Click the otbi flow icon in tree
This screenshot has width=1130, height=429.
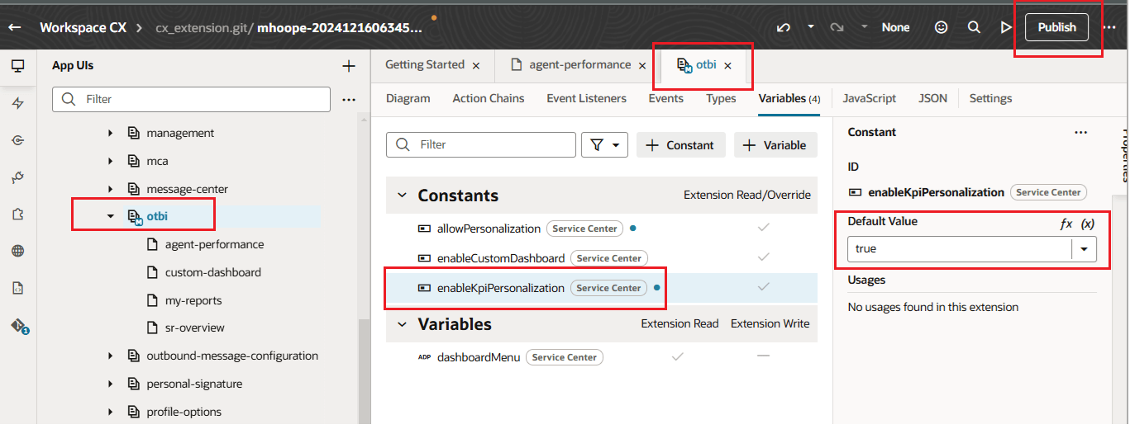(135, 217)
